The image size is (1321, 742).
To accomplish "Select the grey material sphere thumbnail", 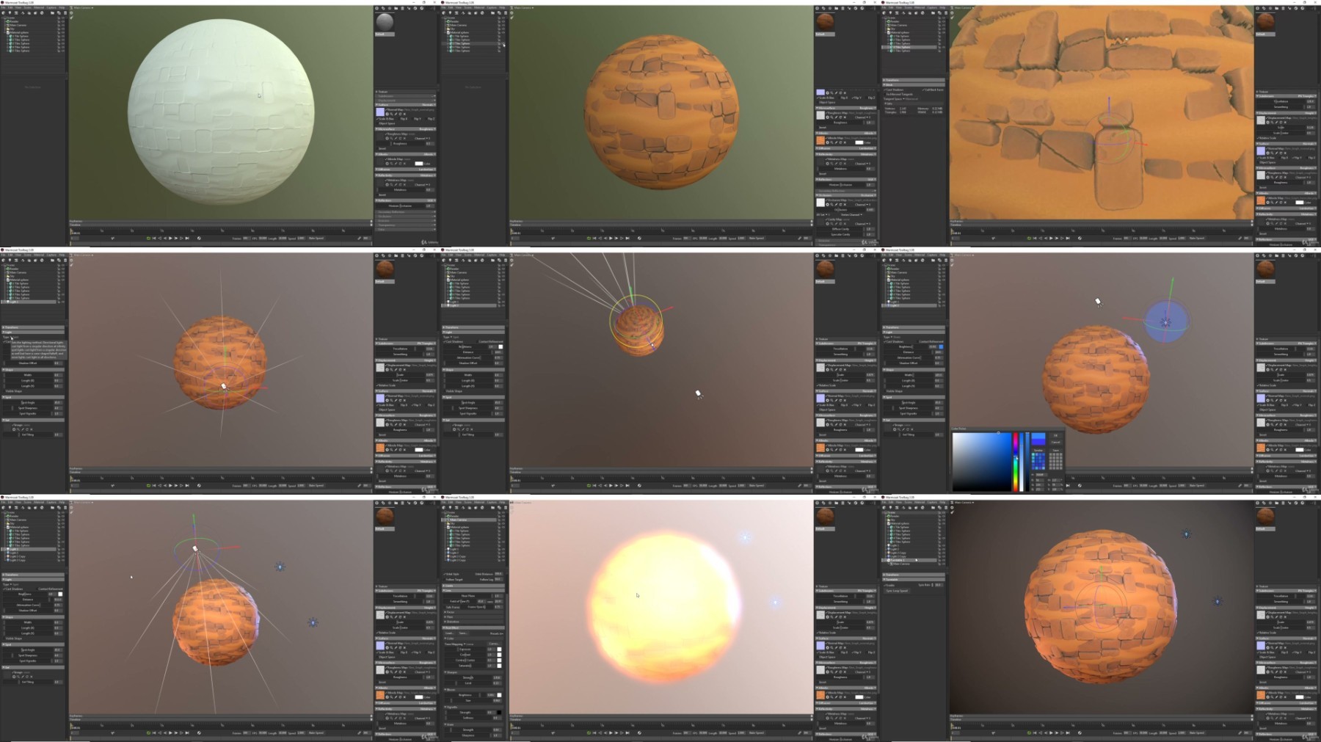I will click(x=385, y=22).
